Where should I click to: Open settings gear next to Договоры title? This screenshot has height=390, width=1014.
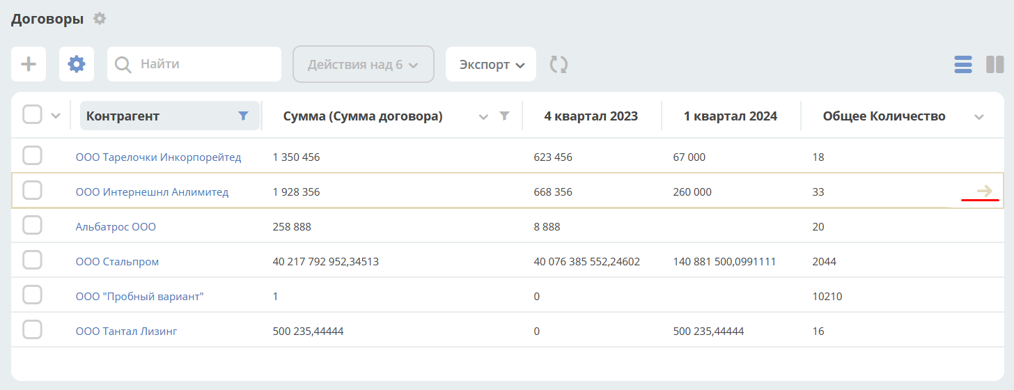pos(100,19)
